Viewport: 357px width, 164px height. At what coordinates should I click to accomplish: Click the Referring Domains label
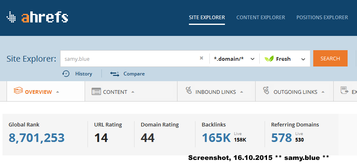pos(295,125)
